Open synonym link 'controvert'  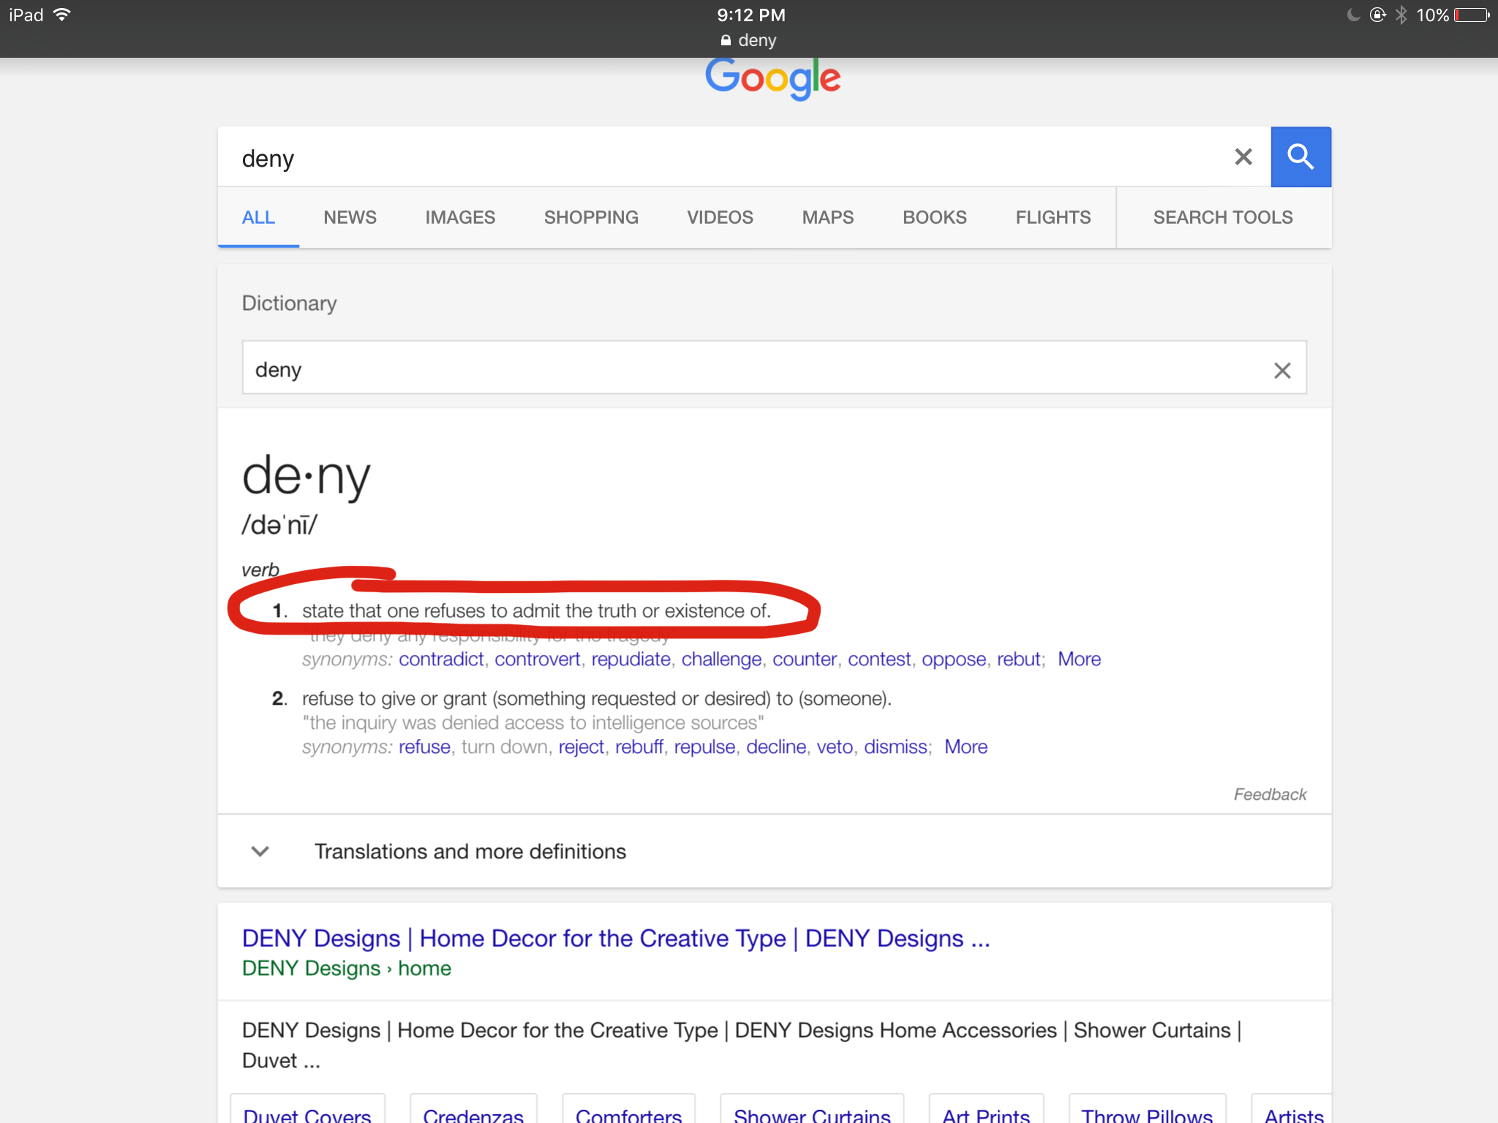pos(538,659)
